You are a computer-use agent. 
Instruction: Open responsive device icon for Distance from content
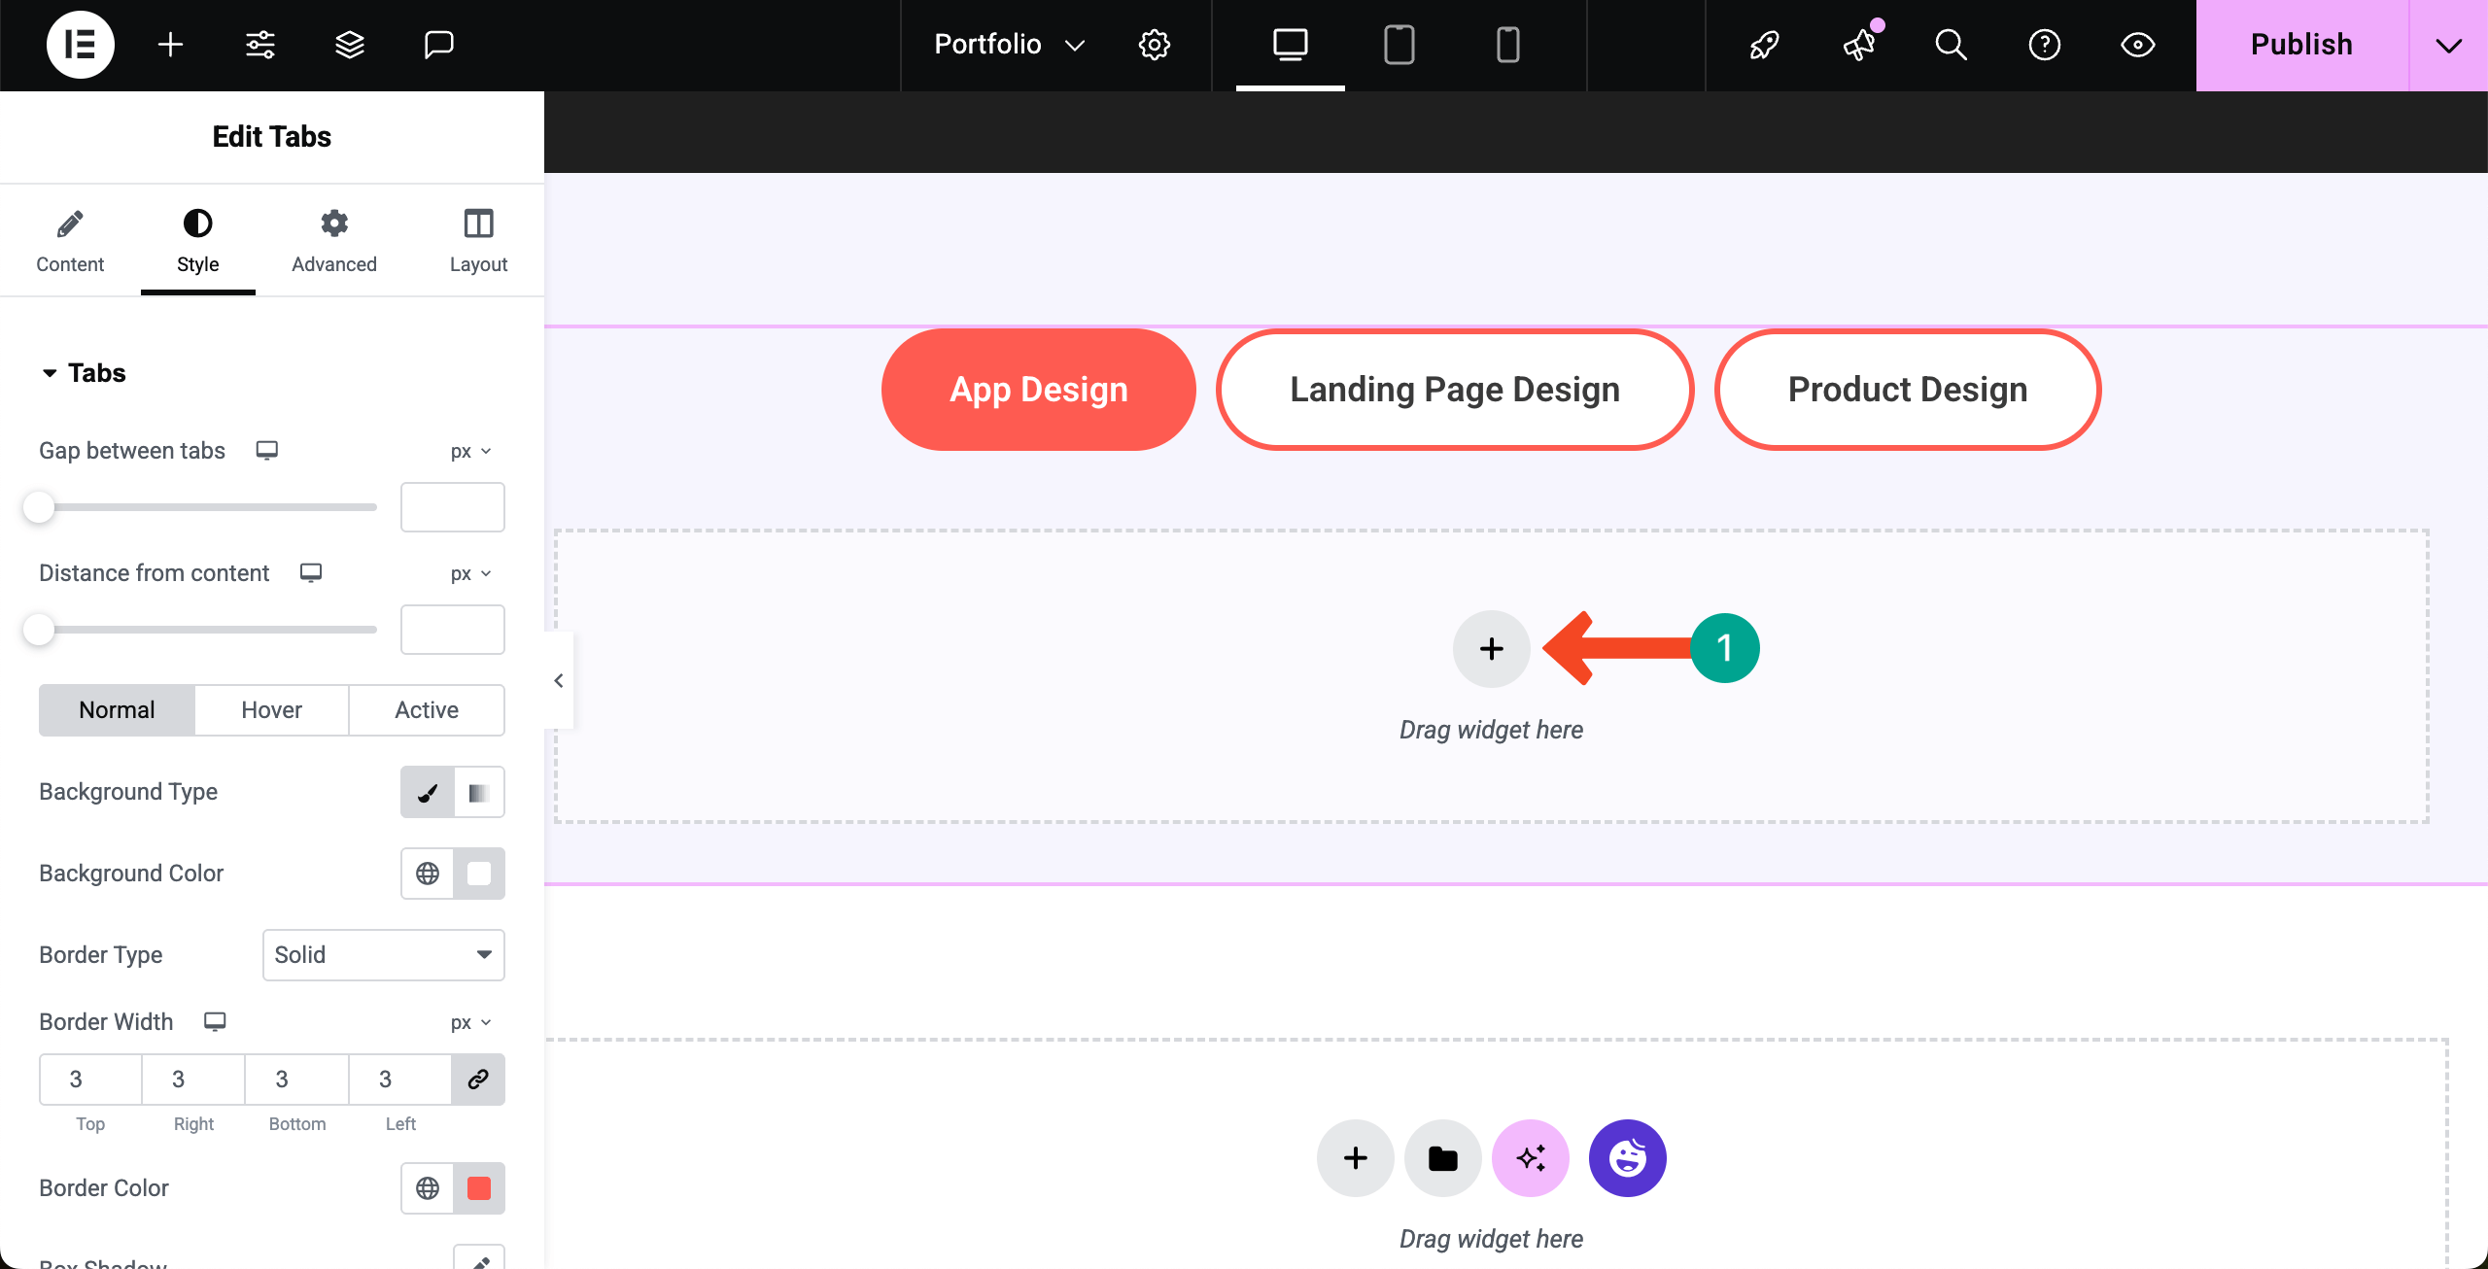tap(310, 572)
